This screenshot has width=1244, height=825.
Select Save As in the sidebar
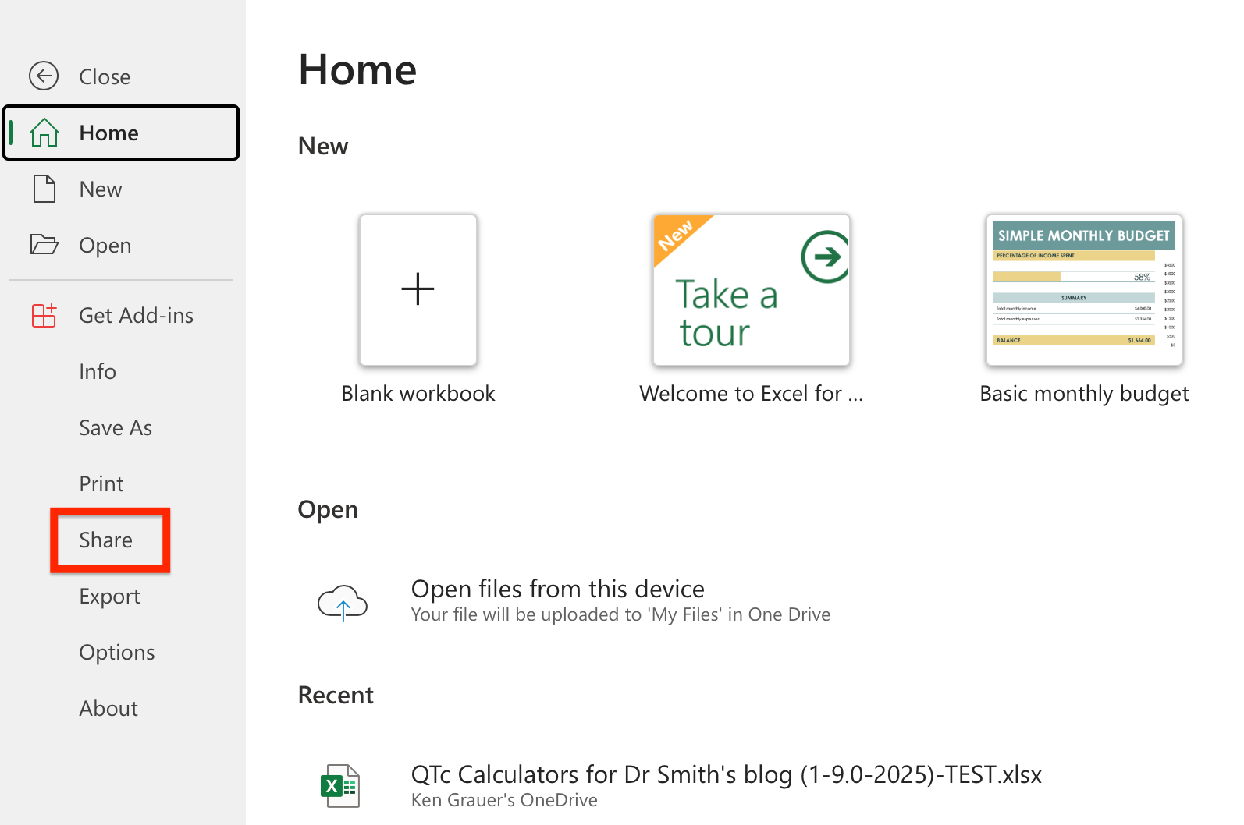coord(116,427)
